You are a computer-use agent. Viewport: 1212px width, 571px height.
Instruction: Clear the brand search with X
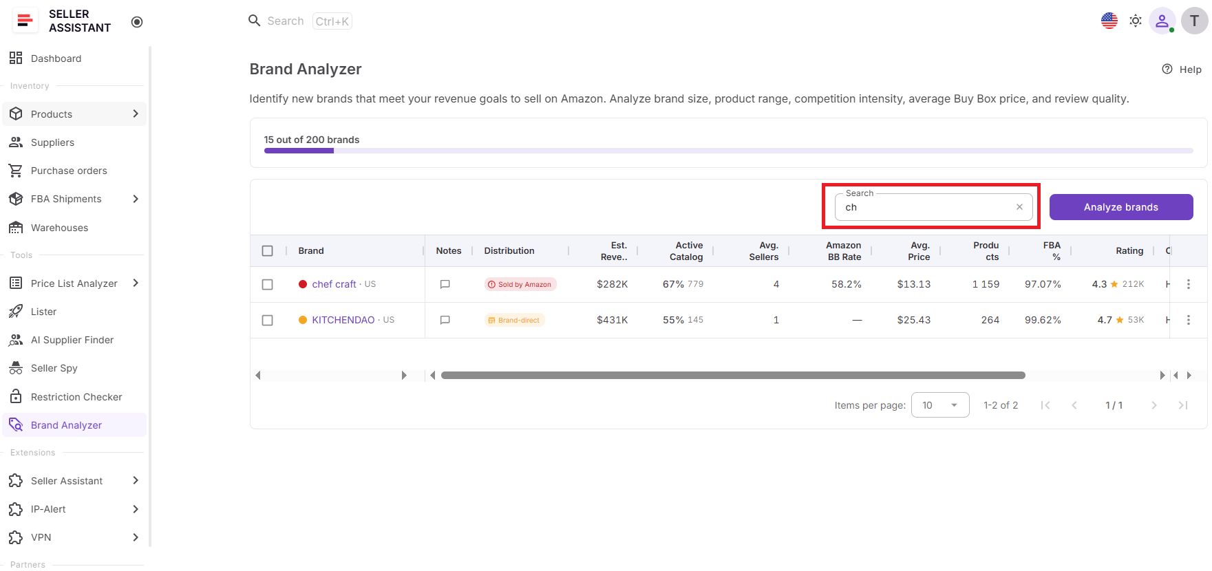(1019, 207)
